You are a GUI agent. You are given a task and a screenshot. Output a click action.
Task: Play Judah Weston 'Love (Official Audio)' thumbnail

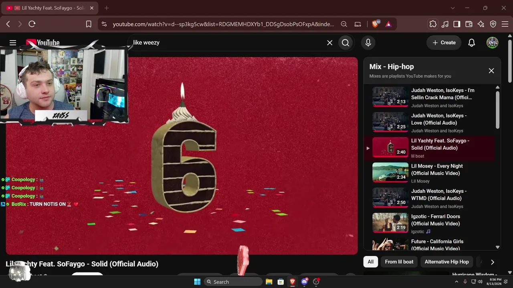pos(390,122)
